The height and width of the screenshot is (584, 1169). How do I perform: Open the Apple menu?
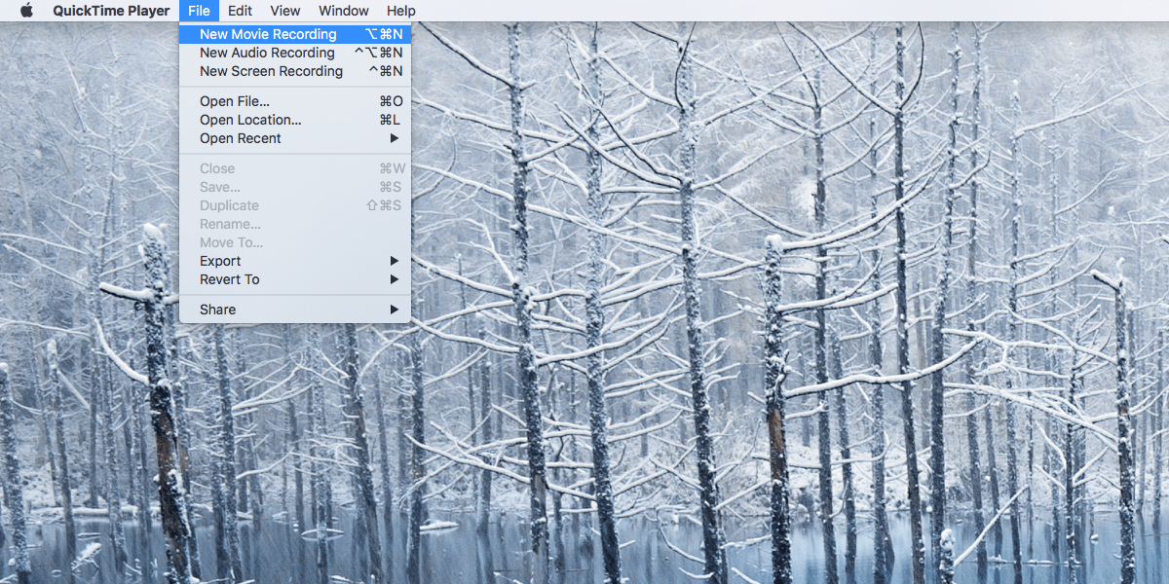point(26,11)
